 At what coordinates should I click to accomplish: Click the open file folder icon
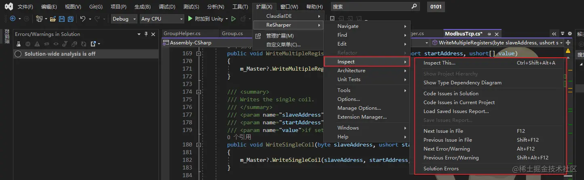click(54, 19)
